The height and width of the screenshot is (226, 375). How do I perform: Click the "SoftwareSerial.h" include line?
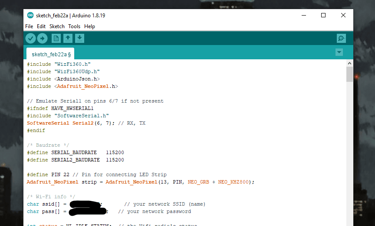pyautogui.click(x=68, y=116)
